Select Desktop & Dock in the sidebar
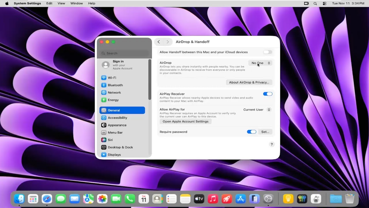This screenshot has height=208, width=369. pos(122,147)
